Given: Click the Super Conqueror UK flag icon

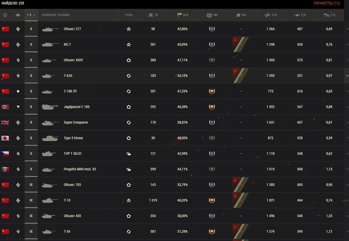Looking at the screenshot, I should 5,123.
